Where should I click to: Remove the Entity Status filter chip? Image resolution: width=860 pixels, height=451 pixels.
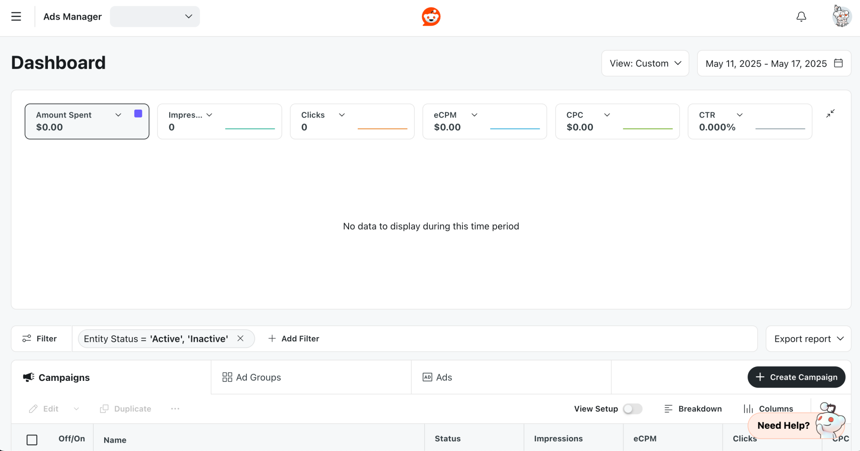point(241,338)
